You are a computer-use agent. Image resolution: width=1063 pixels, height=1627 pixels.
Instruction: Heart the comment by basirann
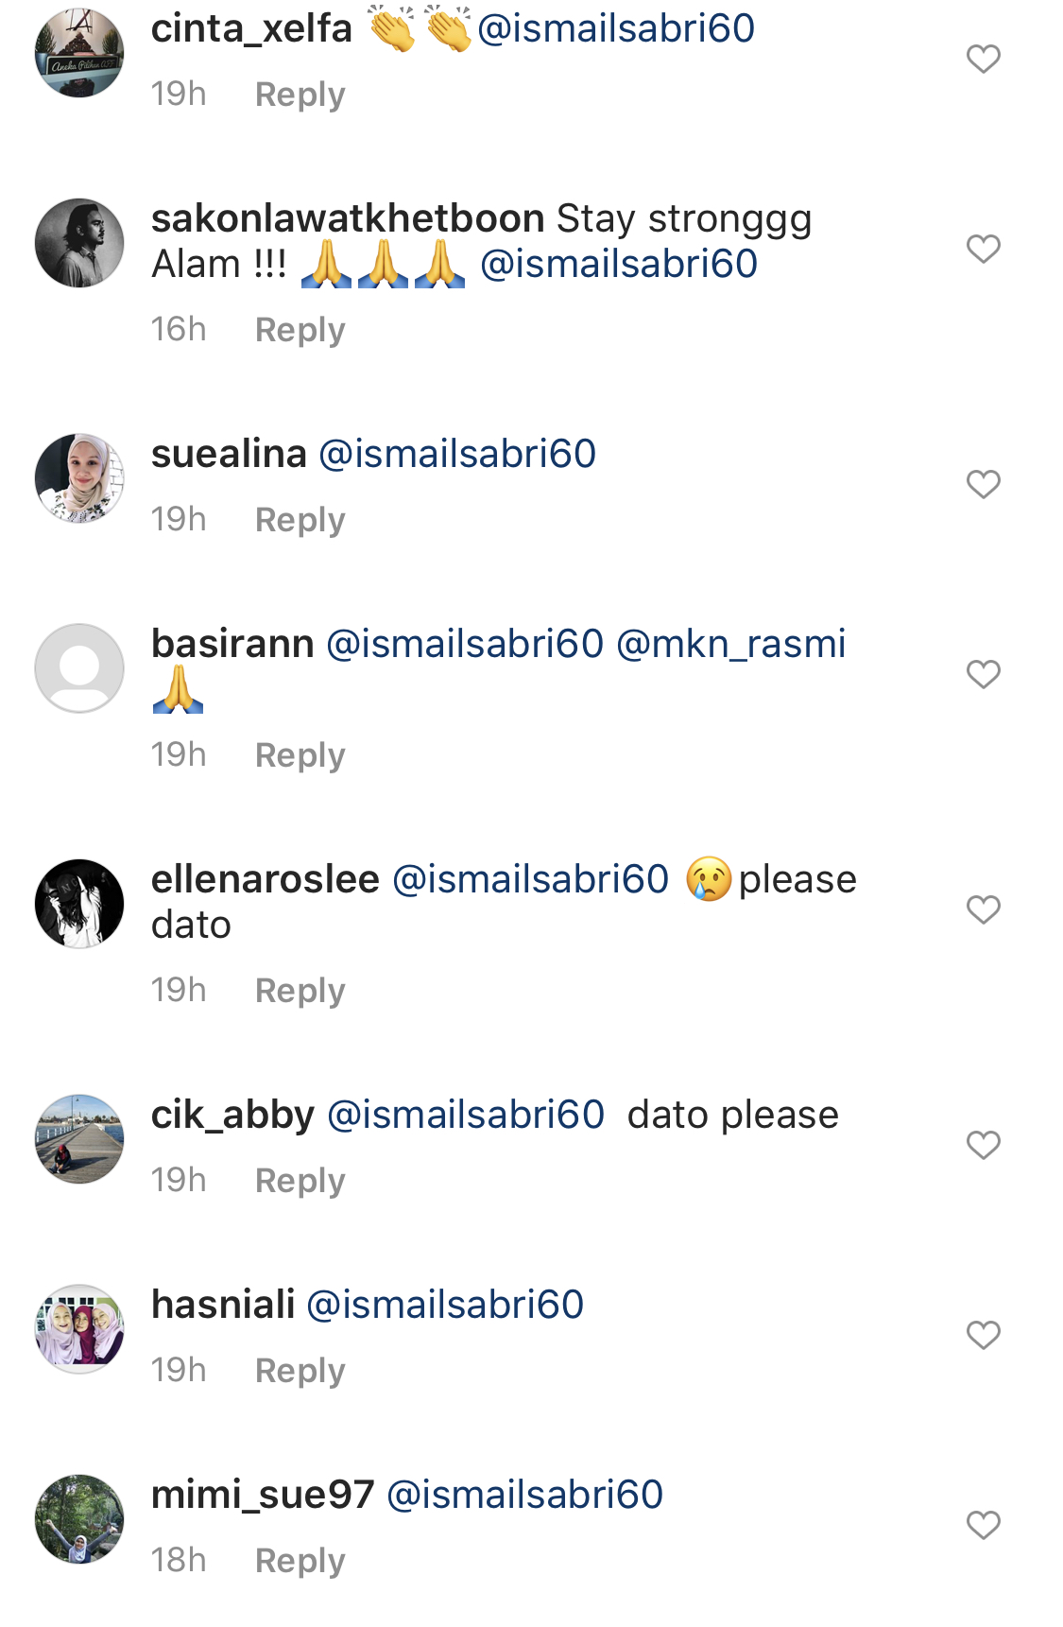pyautogui.click(x=983, y=674)
